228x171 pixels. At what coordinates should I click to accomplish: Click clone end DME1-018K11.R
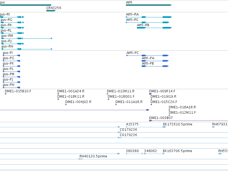tap(58, 99)
